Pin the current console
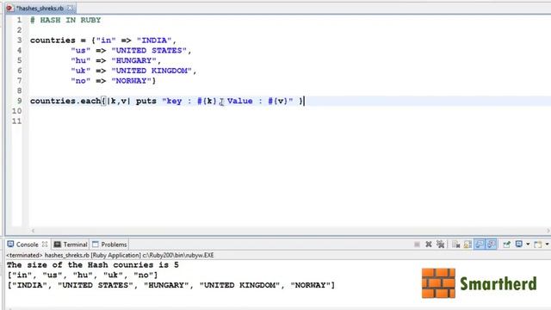Viewport: 551px width, 310px height. (x=506, y=245)
